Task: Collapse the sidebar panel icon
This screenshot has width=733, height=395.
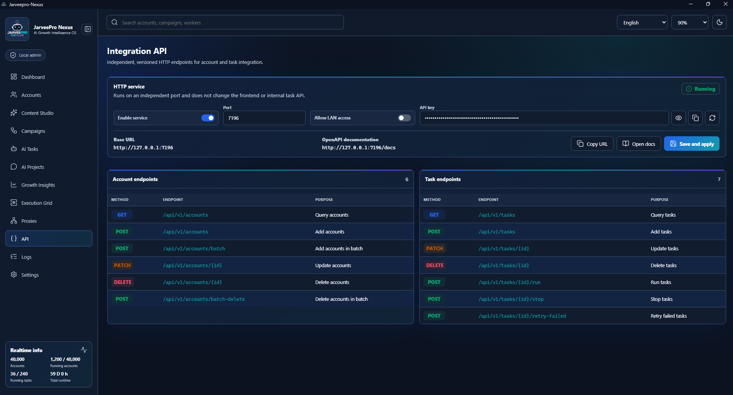Action: click(87, 29)
